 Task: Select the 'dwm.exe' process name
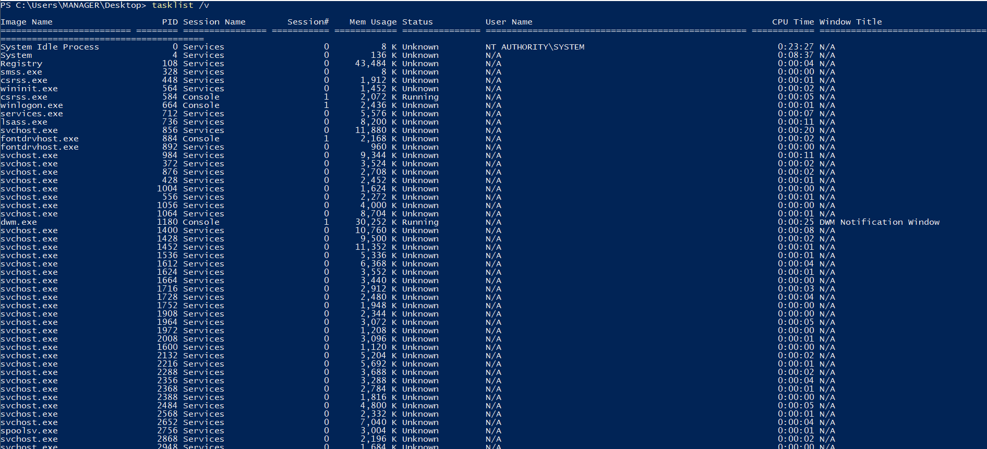(19, 222)
